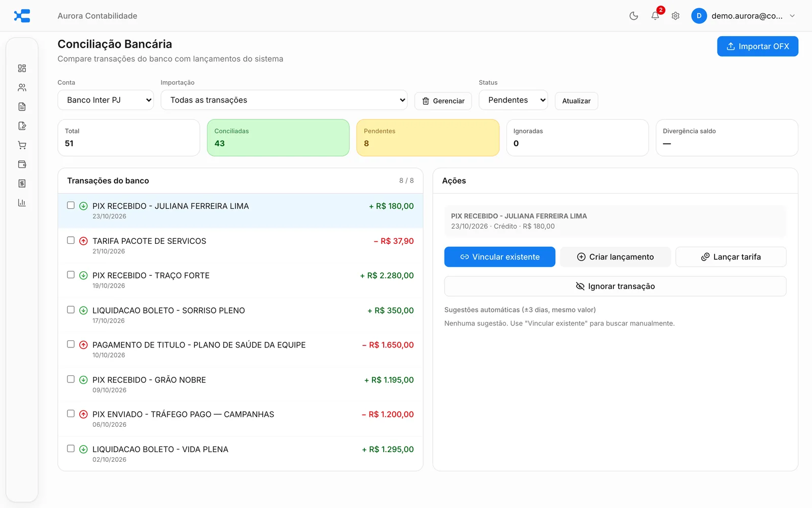Select the amount + R$ 2.280,00
The width and height of the screenshot is (812, 508).
pyautogui.click(x=387, y=275)
